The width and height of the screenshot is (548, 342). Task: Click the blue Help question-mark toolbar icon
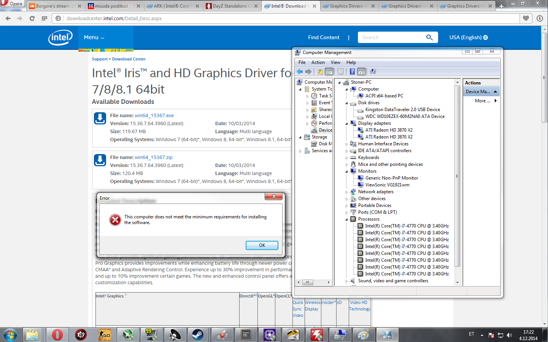352,72
